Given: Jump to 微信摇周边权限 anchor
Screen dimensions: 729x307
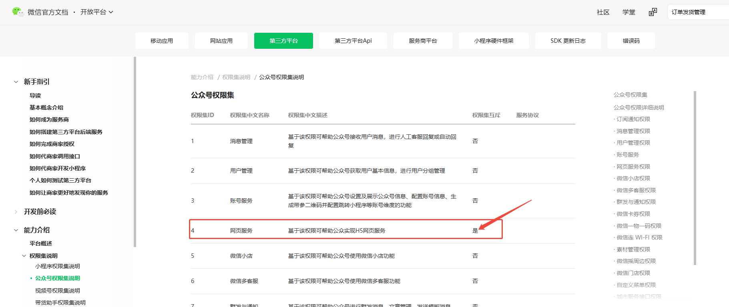Looking at the screenshot, I should point(636,261).
